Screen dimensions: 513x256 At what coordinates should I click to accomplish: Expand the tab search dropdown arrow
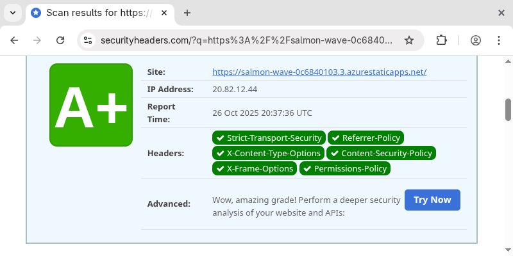(12, 13)
